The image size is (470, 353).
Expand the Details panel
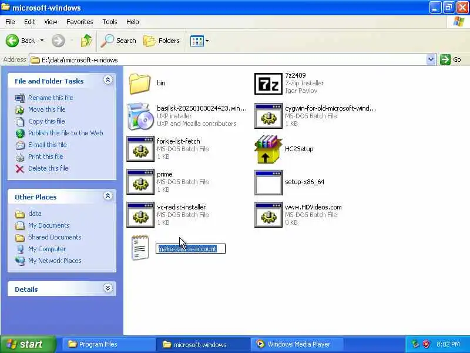[x=108, y=288]
